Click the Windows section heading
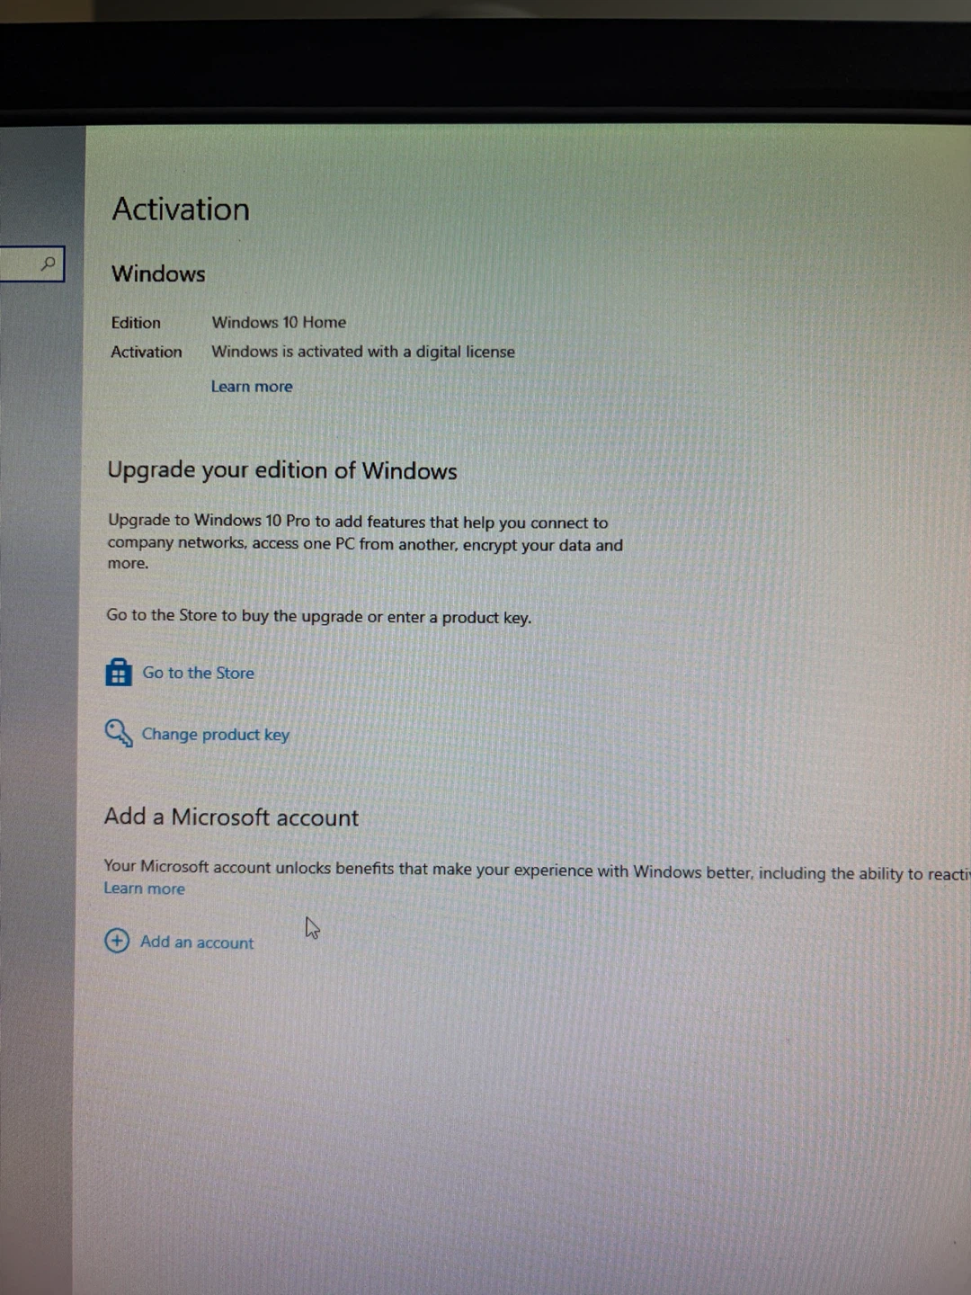Image resolution: width=971 pixels, height=1295 pixels. point(158,274)
